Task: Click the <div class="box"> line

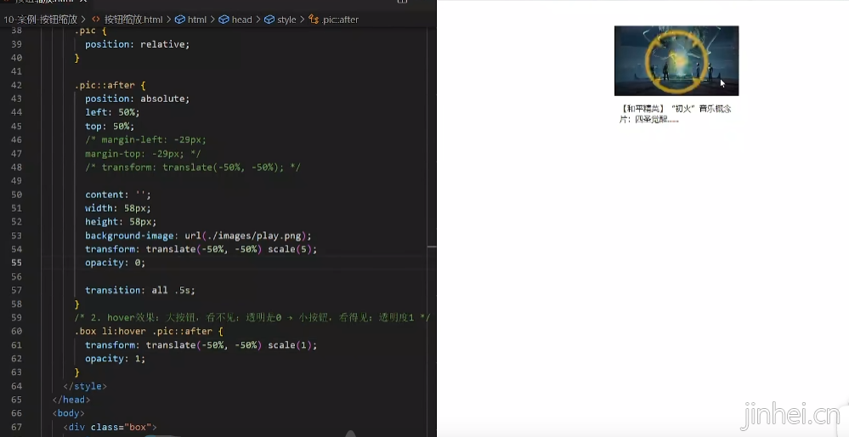Action: coord(110,427)
